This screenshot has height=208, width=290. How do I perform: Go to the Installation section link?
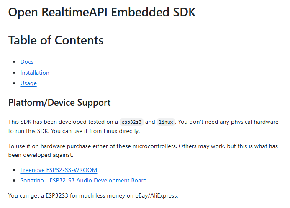(35, 73)
